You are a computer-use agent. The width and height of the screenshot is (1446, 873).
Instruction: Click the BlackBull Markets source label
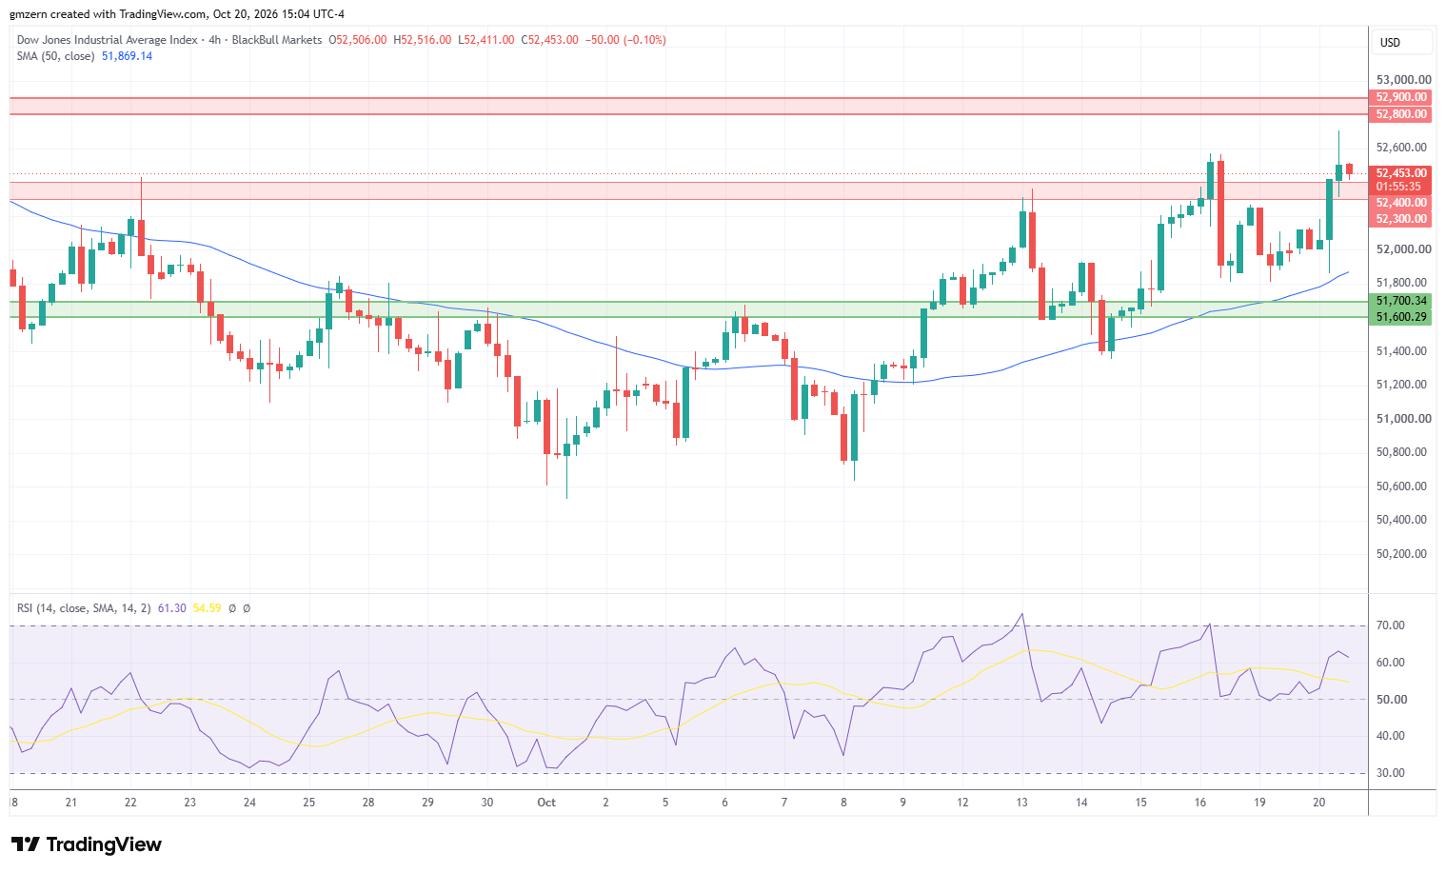click(x=277, y=40)
